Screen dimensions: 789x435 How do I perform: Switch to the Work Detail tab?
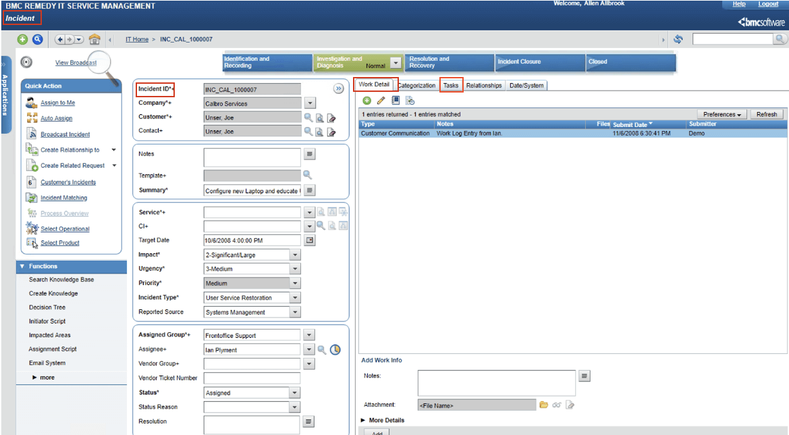point(374,84)
